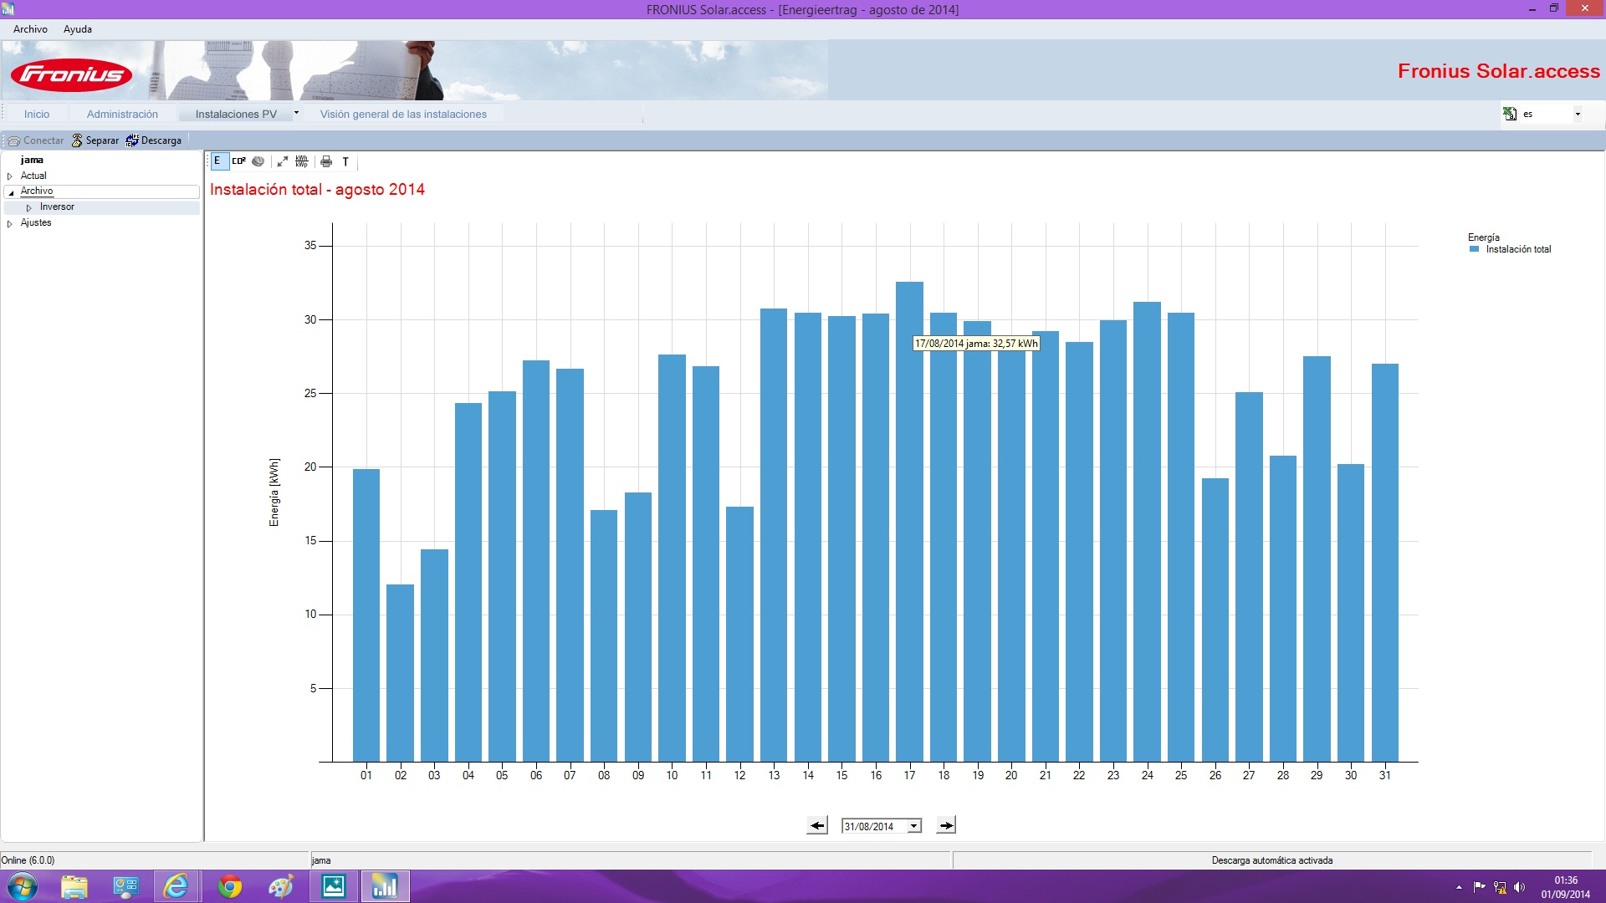Open Paint from taskbar
This screenshot has width=1606, height=903.
coord(280,886)
